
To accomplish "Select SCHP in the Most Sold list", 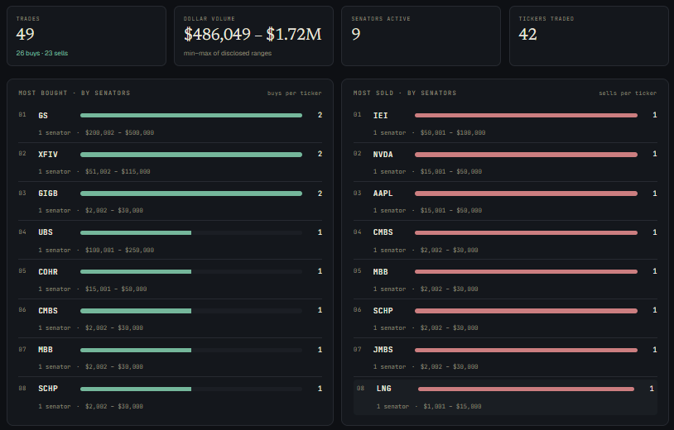I will coord(505,318).
